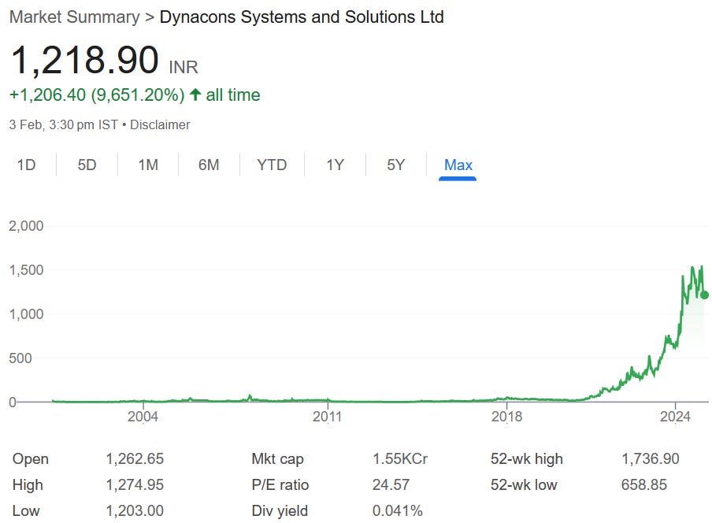The height and width of the screenshot is (523, 712).
Task: Click the Div yield label
Action: (x=280, y=510)
